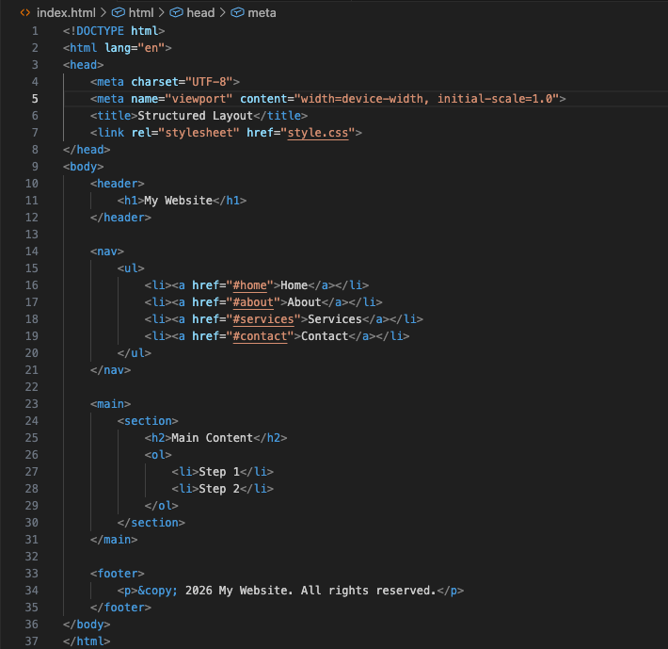
Task: Click the closing head tag
Action: (x=87, y=150)
